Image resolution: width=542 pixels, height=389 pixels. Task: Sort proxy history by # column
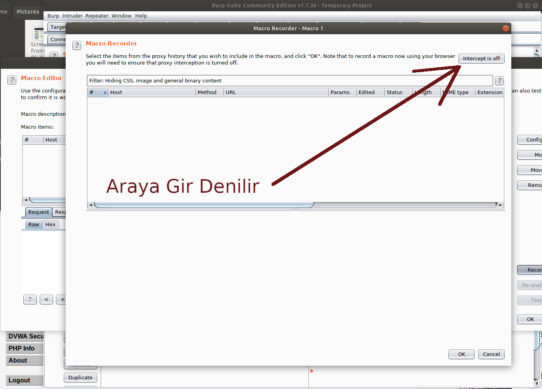tap(98, 92)
